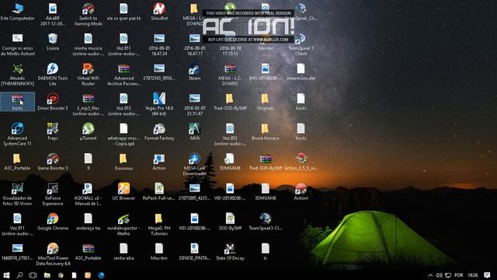
Task: Open the Lixeira recycle bin
Action: (53, 42)
